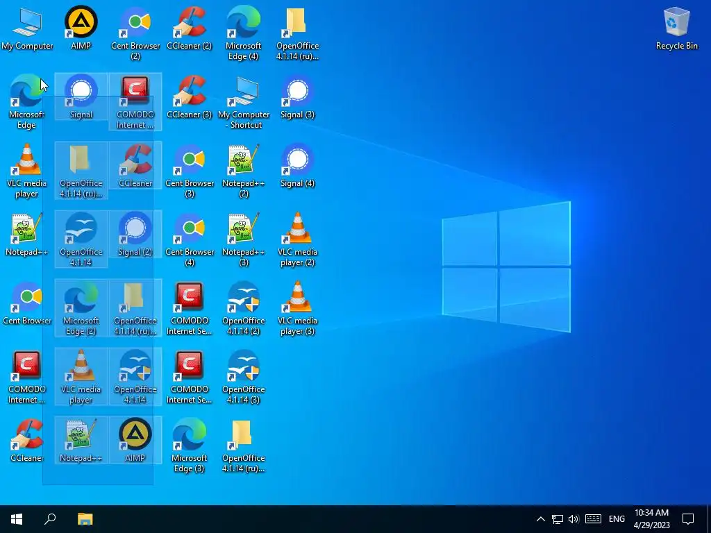Select the Cent Browser (4) shortcut
Viewport: 711px width, 533px height.
coord(189,239)
